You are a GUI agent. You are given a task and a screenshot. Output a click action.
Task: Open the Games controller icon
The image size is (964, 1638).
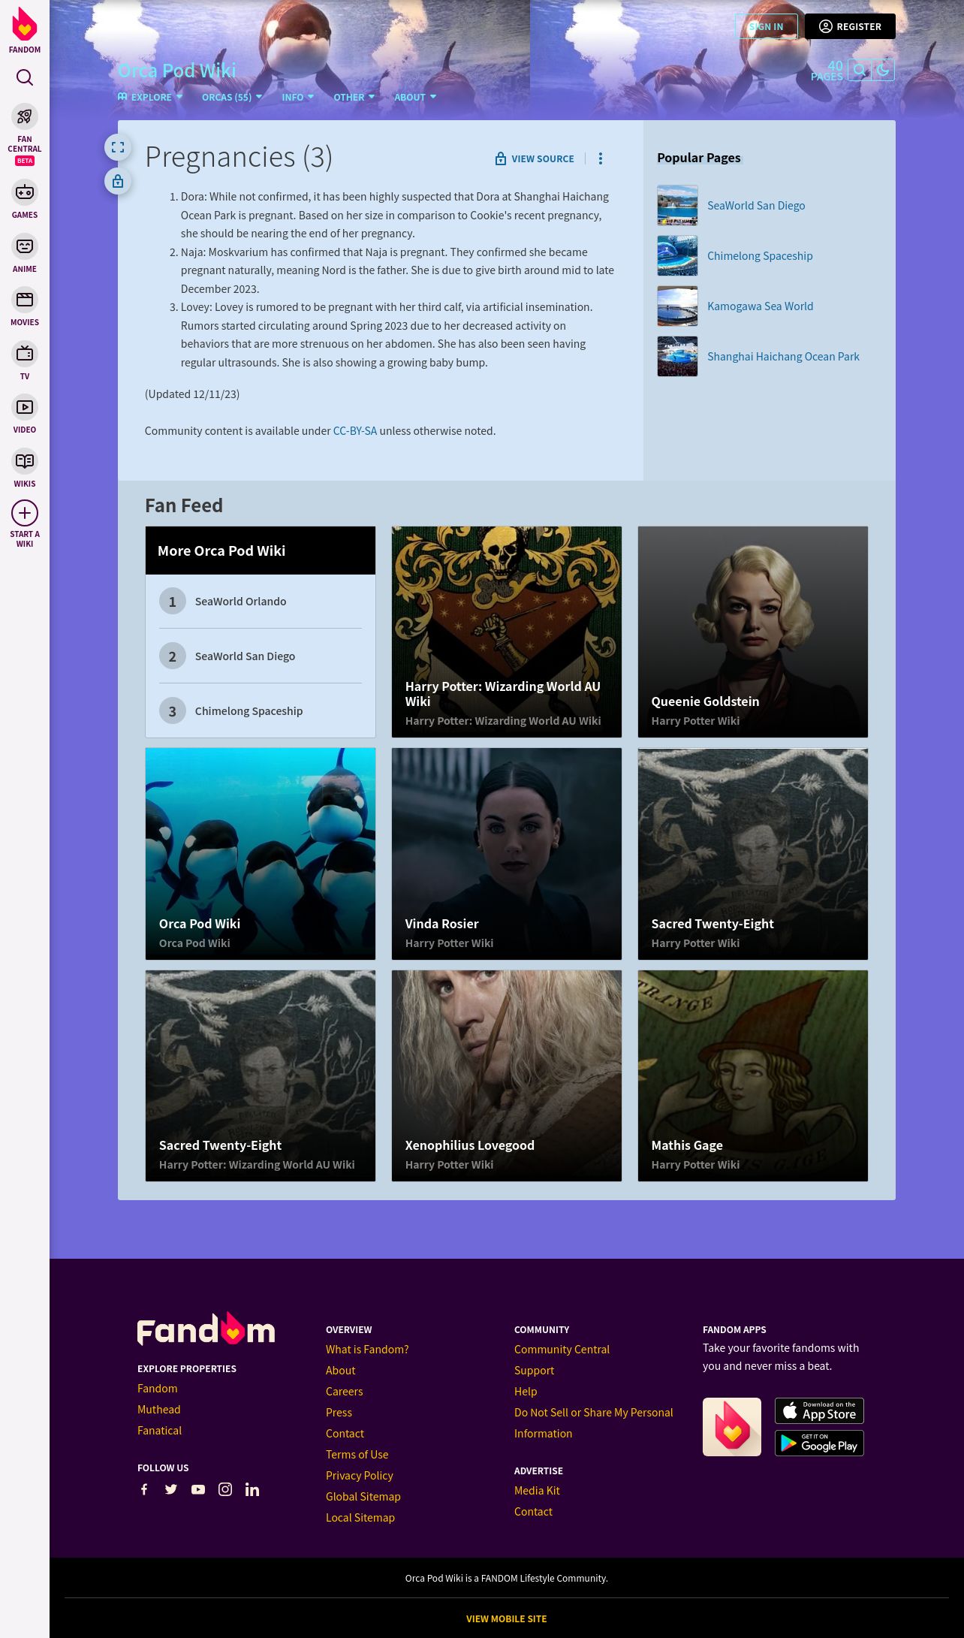[x=25, y=192]
